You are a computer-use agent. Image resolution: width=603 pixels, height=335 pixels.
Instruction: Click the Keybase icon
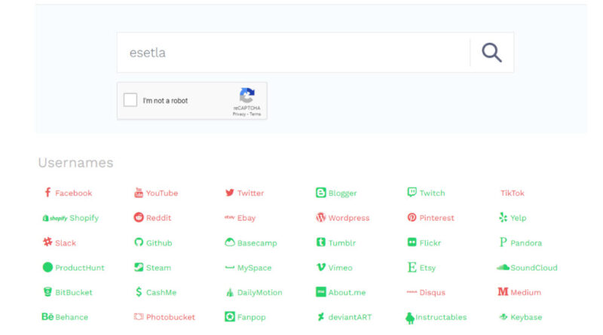[x=503, y=317]
